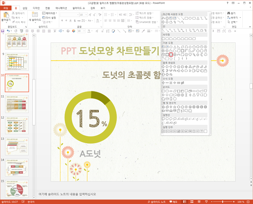Click the zoom out minus button

212,202
